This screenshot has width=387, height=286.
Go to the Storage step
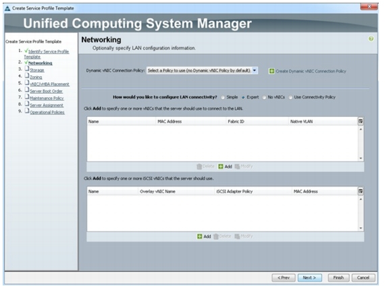37,70
